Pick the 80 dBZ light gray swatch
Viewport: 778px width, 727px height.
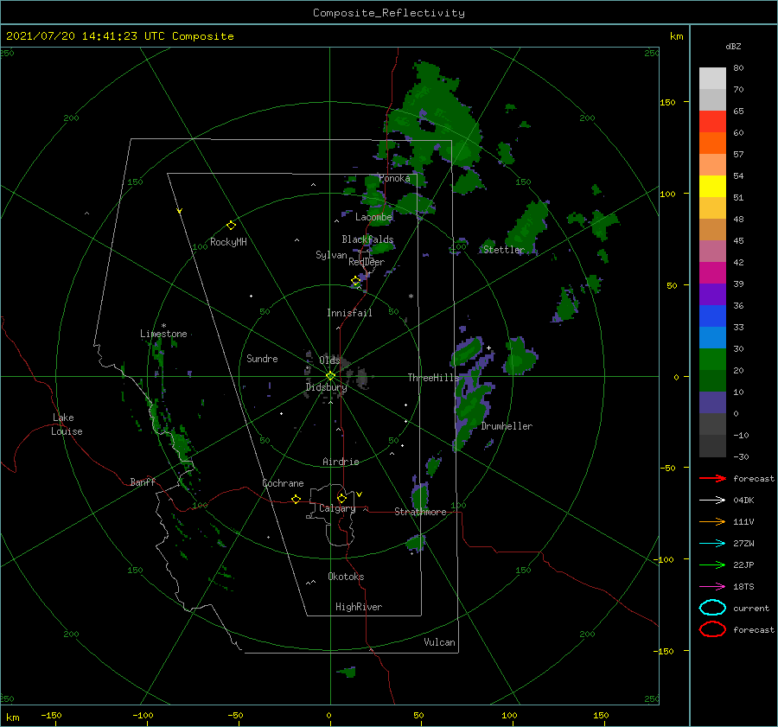(712, 79)
